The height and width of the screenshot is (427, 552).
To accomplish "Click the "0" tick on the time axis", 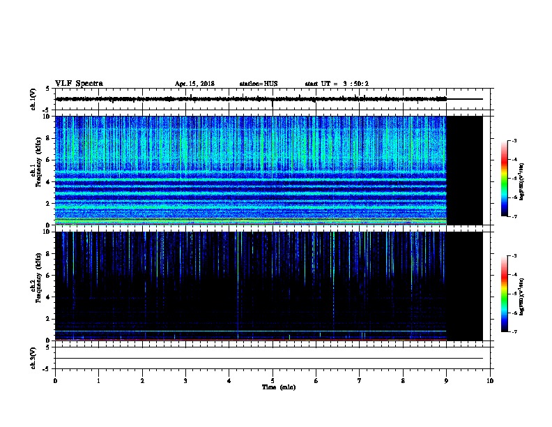I will click(55, 381).
